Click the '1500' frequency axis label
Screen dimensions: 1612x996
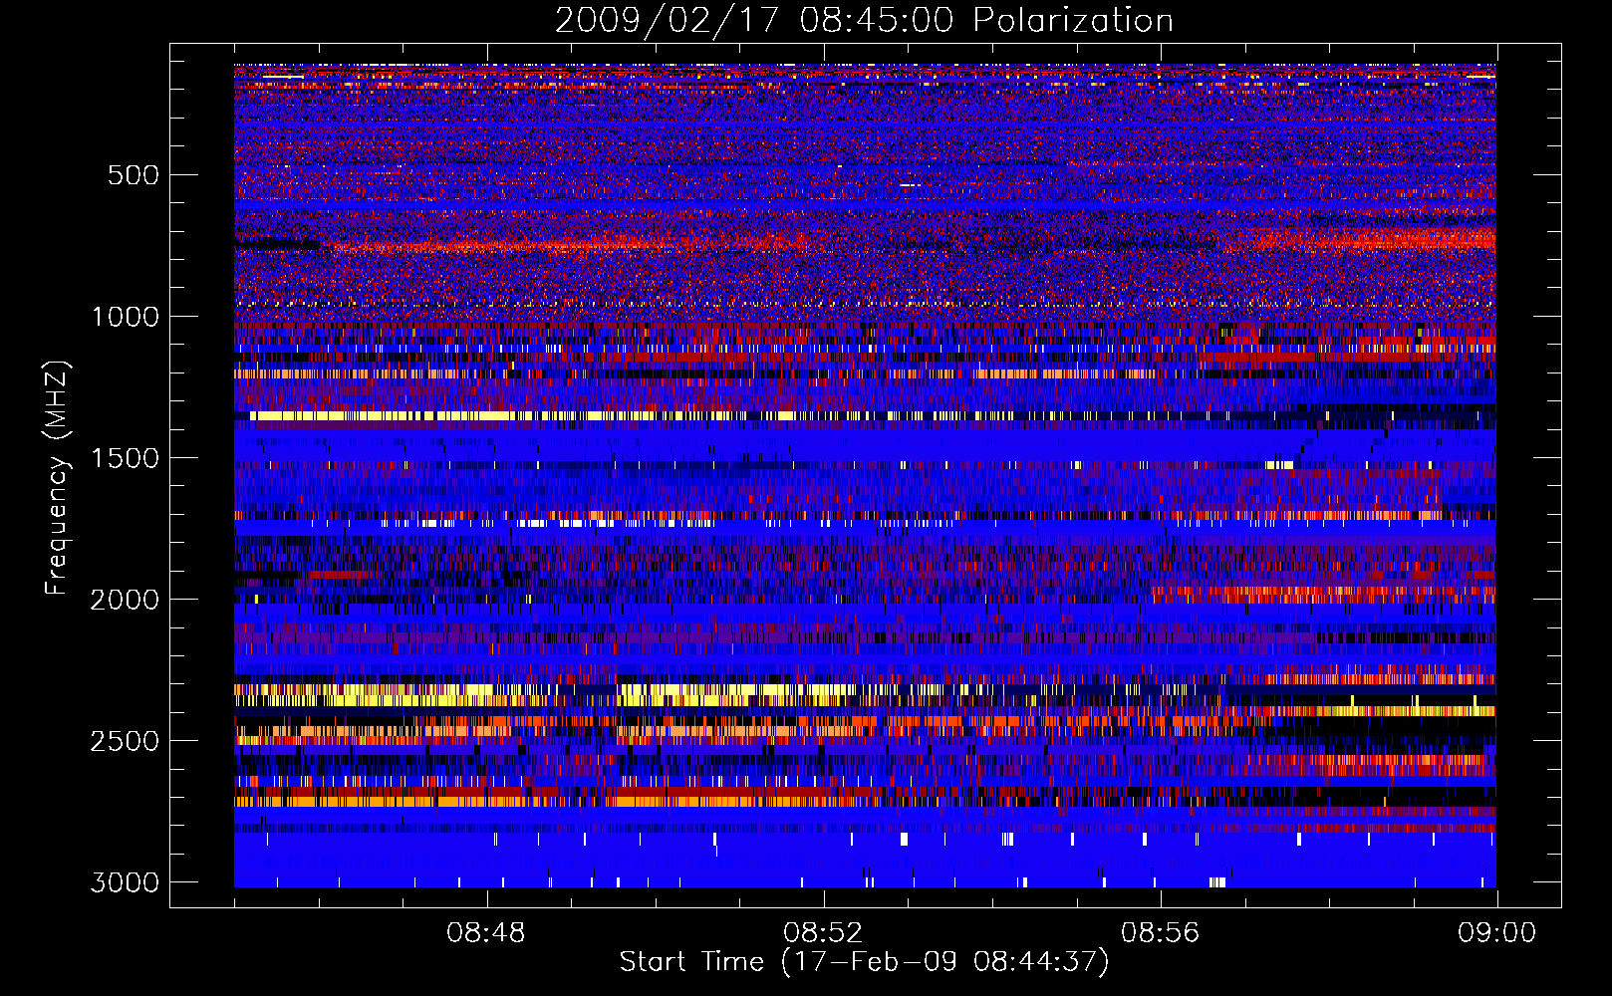[125, 458]
